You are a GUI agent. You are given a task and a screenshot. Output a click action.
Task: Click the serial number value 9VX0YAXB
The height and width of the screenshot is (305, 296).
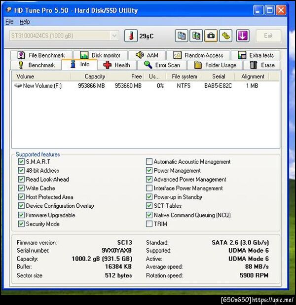(x=117, y=250)
